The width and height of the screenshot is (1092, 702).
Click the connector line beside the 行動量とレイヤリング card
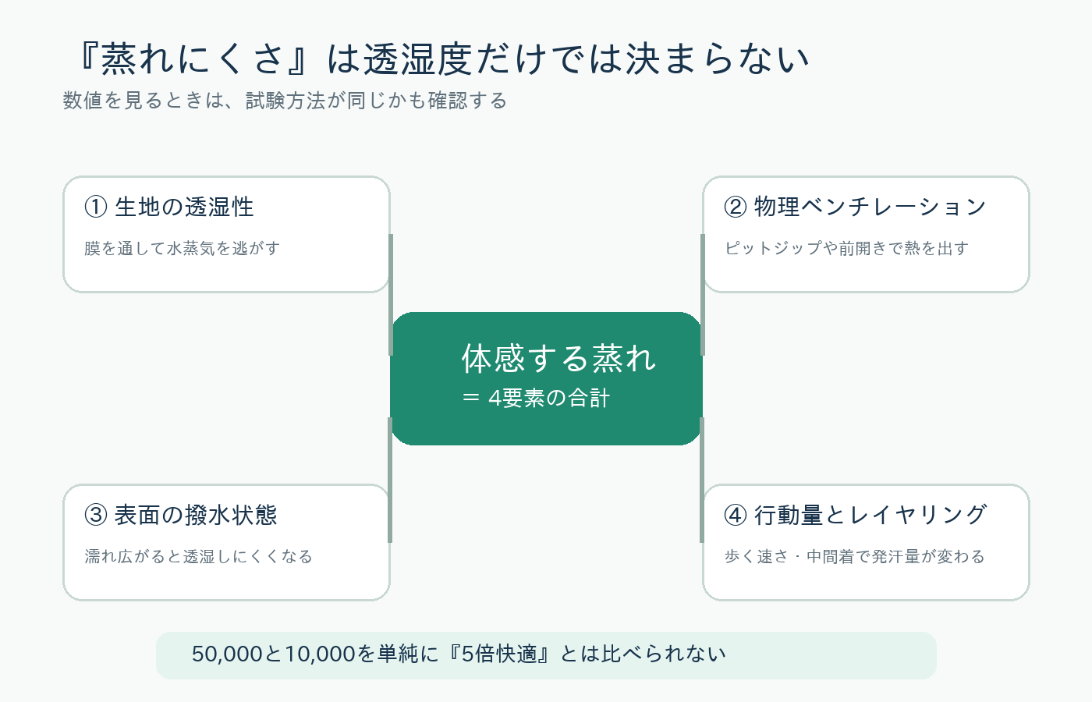pos(702,480)
